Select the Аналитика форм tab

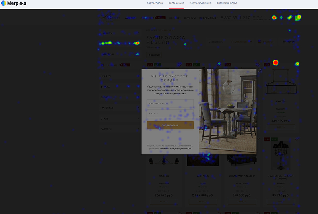(x=227, y=3)
